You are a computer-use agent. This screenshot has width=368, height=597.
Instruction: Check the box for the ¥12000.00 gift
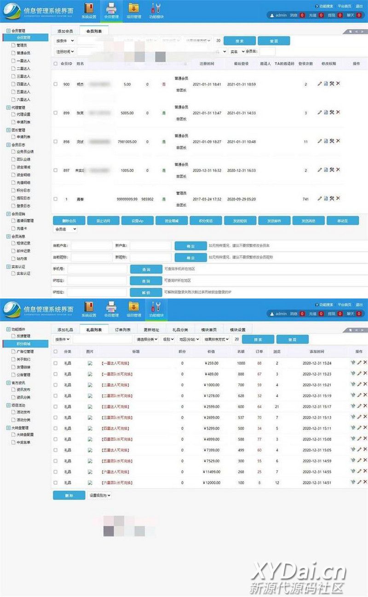[x=56, y=482]
